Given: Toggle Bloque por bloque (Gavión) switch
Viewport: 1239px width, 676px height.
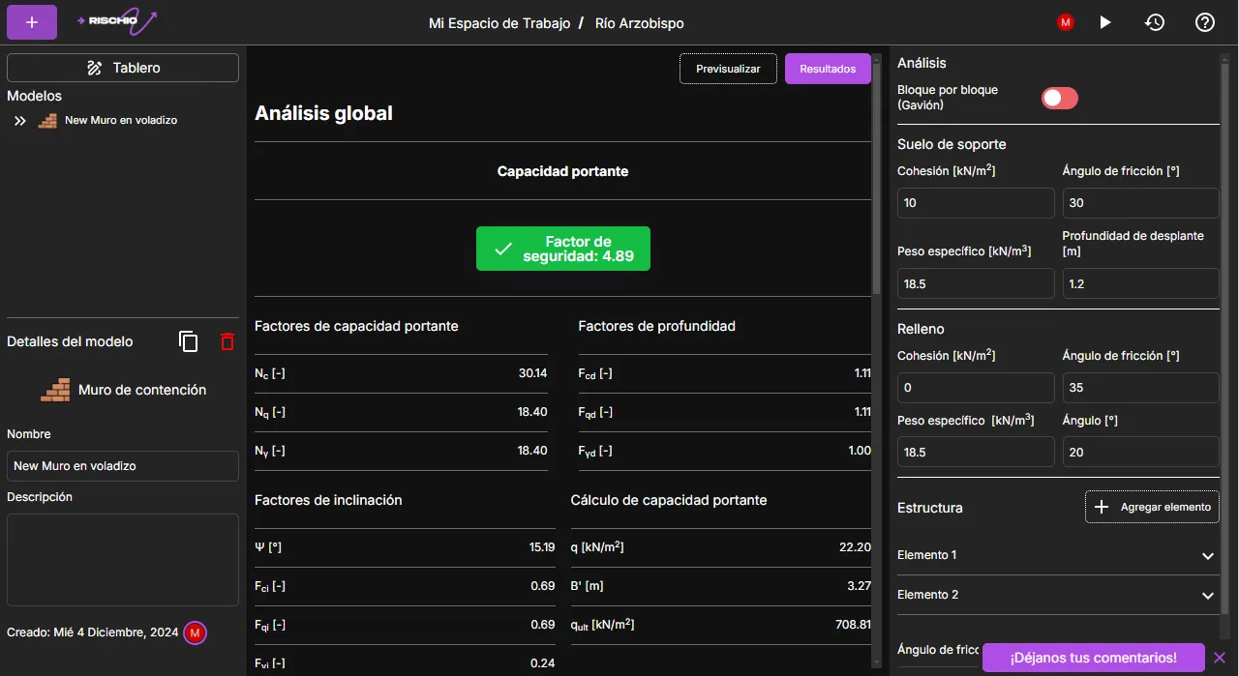Looking at the screenshot, I should click(x=1059, y=98).
